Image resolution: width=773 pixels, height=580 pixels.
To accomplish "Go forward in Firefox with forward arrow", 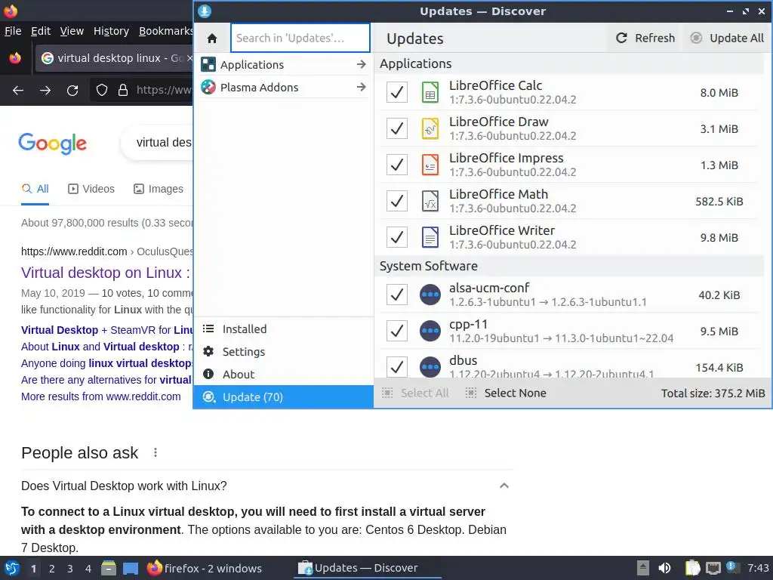I will [x=45, y=91].
